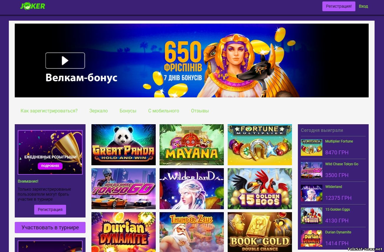
Task: Go to the Зеркало menu item
Action: (99, 111)
